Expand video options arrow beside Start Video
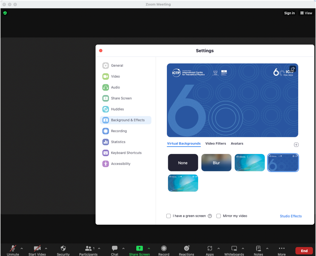316x256 pixels. click(x=46, y=248)
